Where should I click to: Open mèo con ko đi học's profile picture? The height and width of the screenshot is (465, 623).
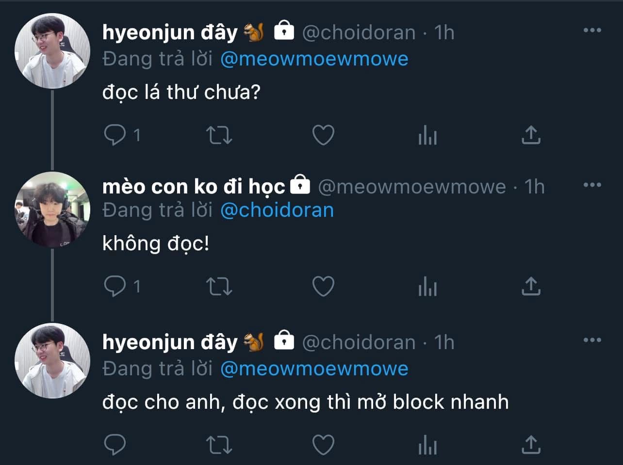pyautogui.click(x=52, y=209)
